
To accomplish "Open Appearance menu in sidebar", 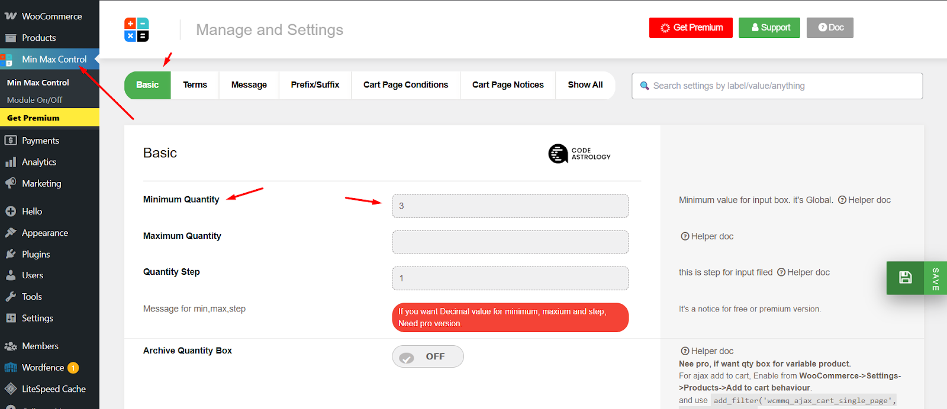I will pos(50,233).
